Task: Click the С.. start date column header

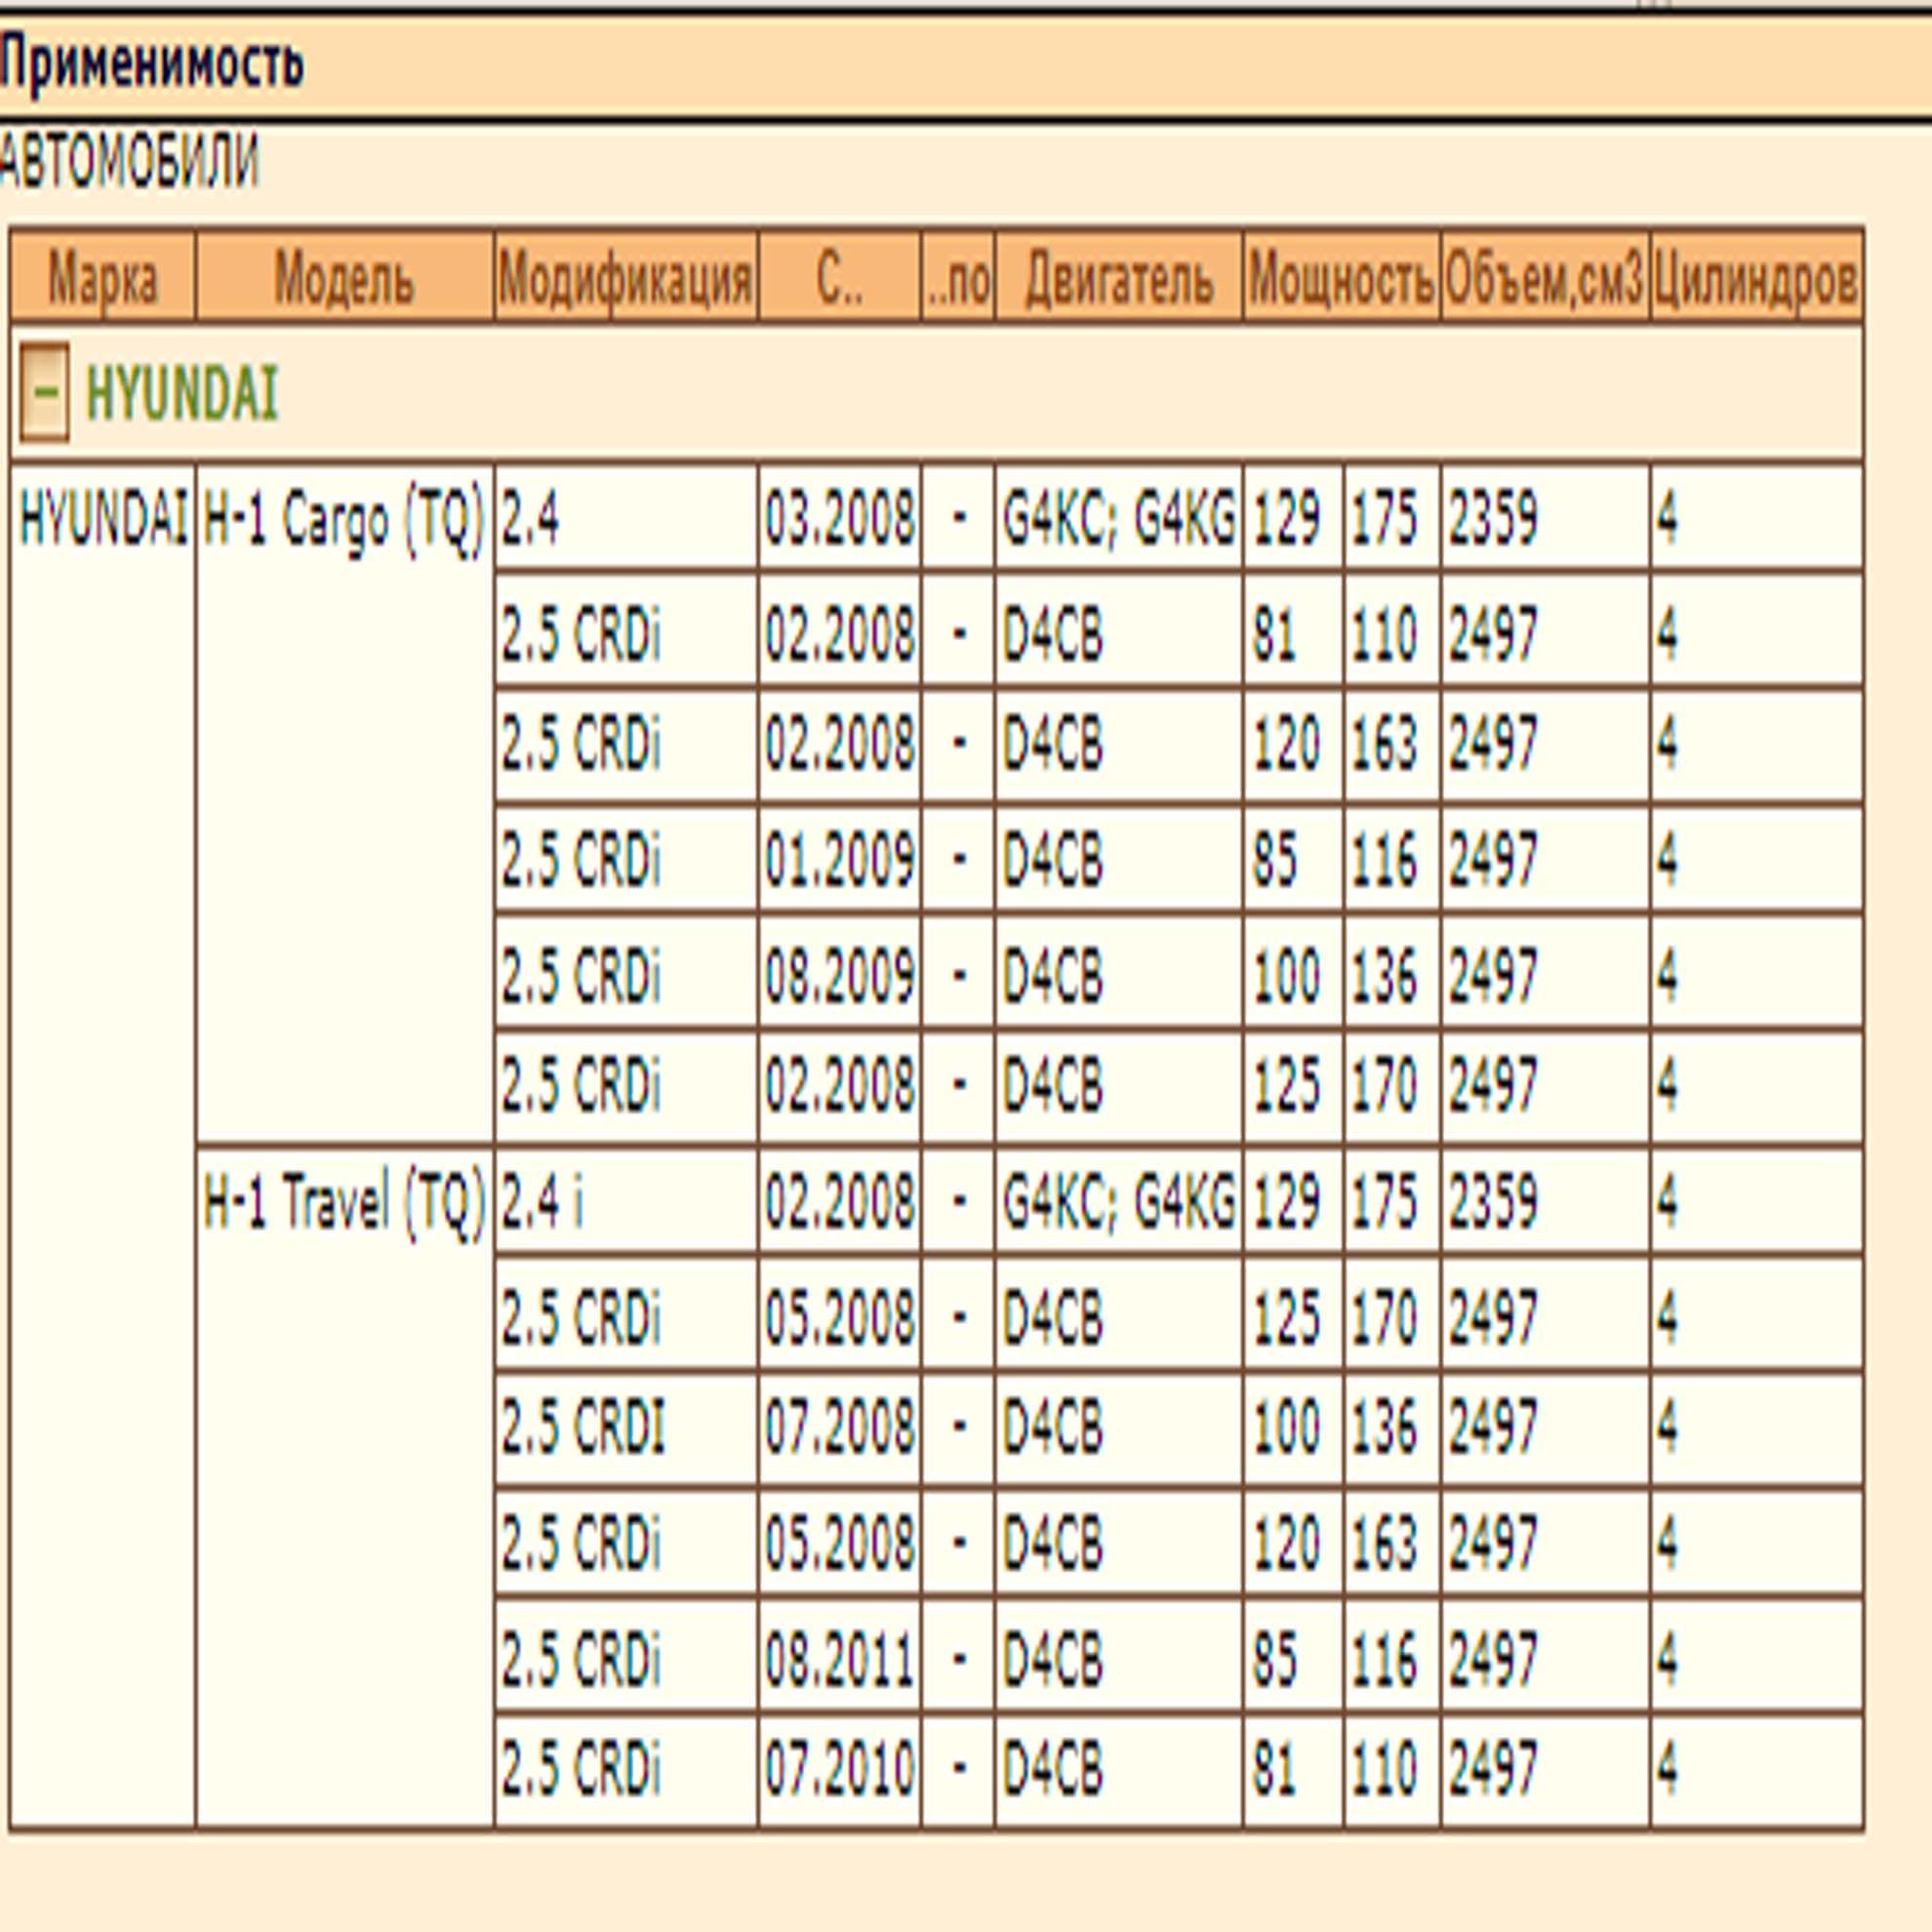Action: [840, 277]
